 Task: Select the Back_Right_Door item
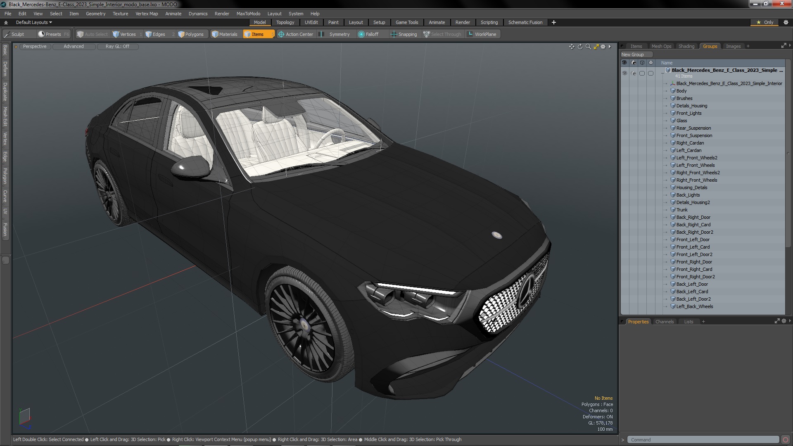click(693, 217)
